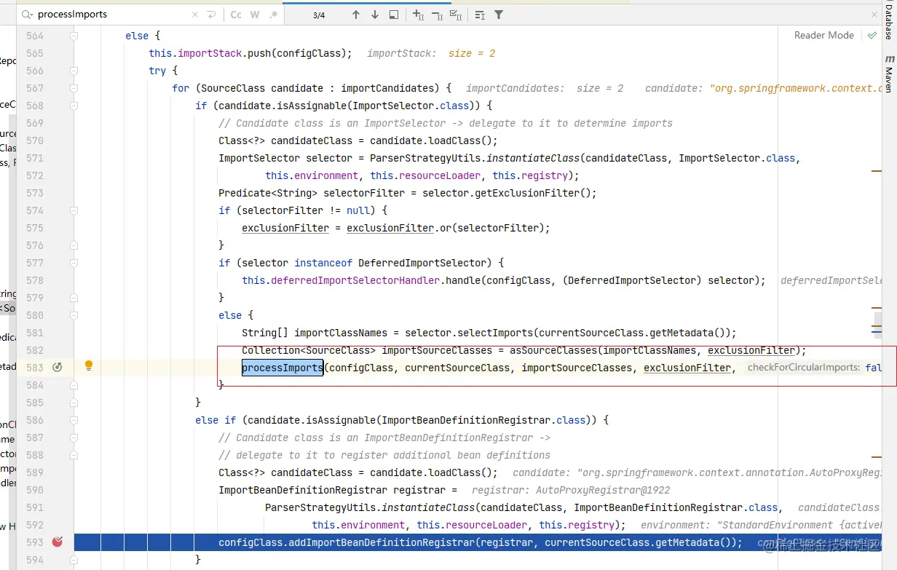The image size is (897, 570).
Task: Clear the search text with the X
Action: point(195,15)
